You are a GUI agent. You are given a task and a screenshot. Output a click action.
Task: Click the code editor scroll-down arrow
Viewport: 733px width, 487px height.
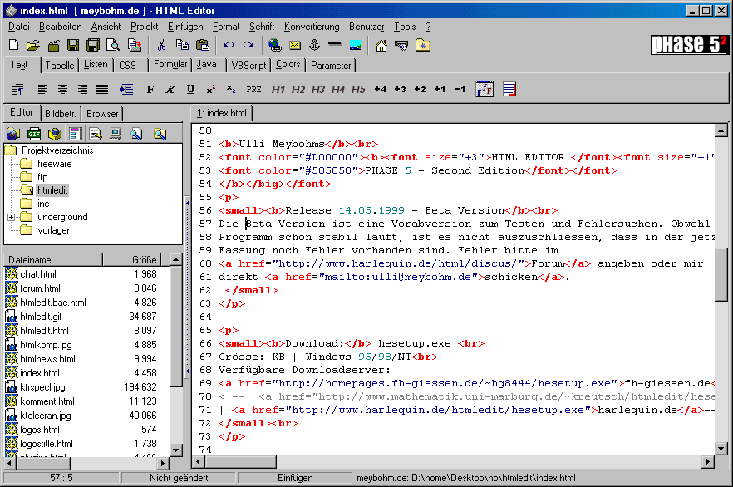[721, 449]
